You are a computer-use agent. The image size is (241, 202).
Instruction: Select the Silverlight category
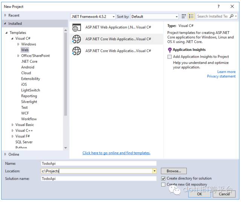click(29, 102)
